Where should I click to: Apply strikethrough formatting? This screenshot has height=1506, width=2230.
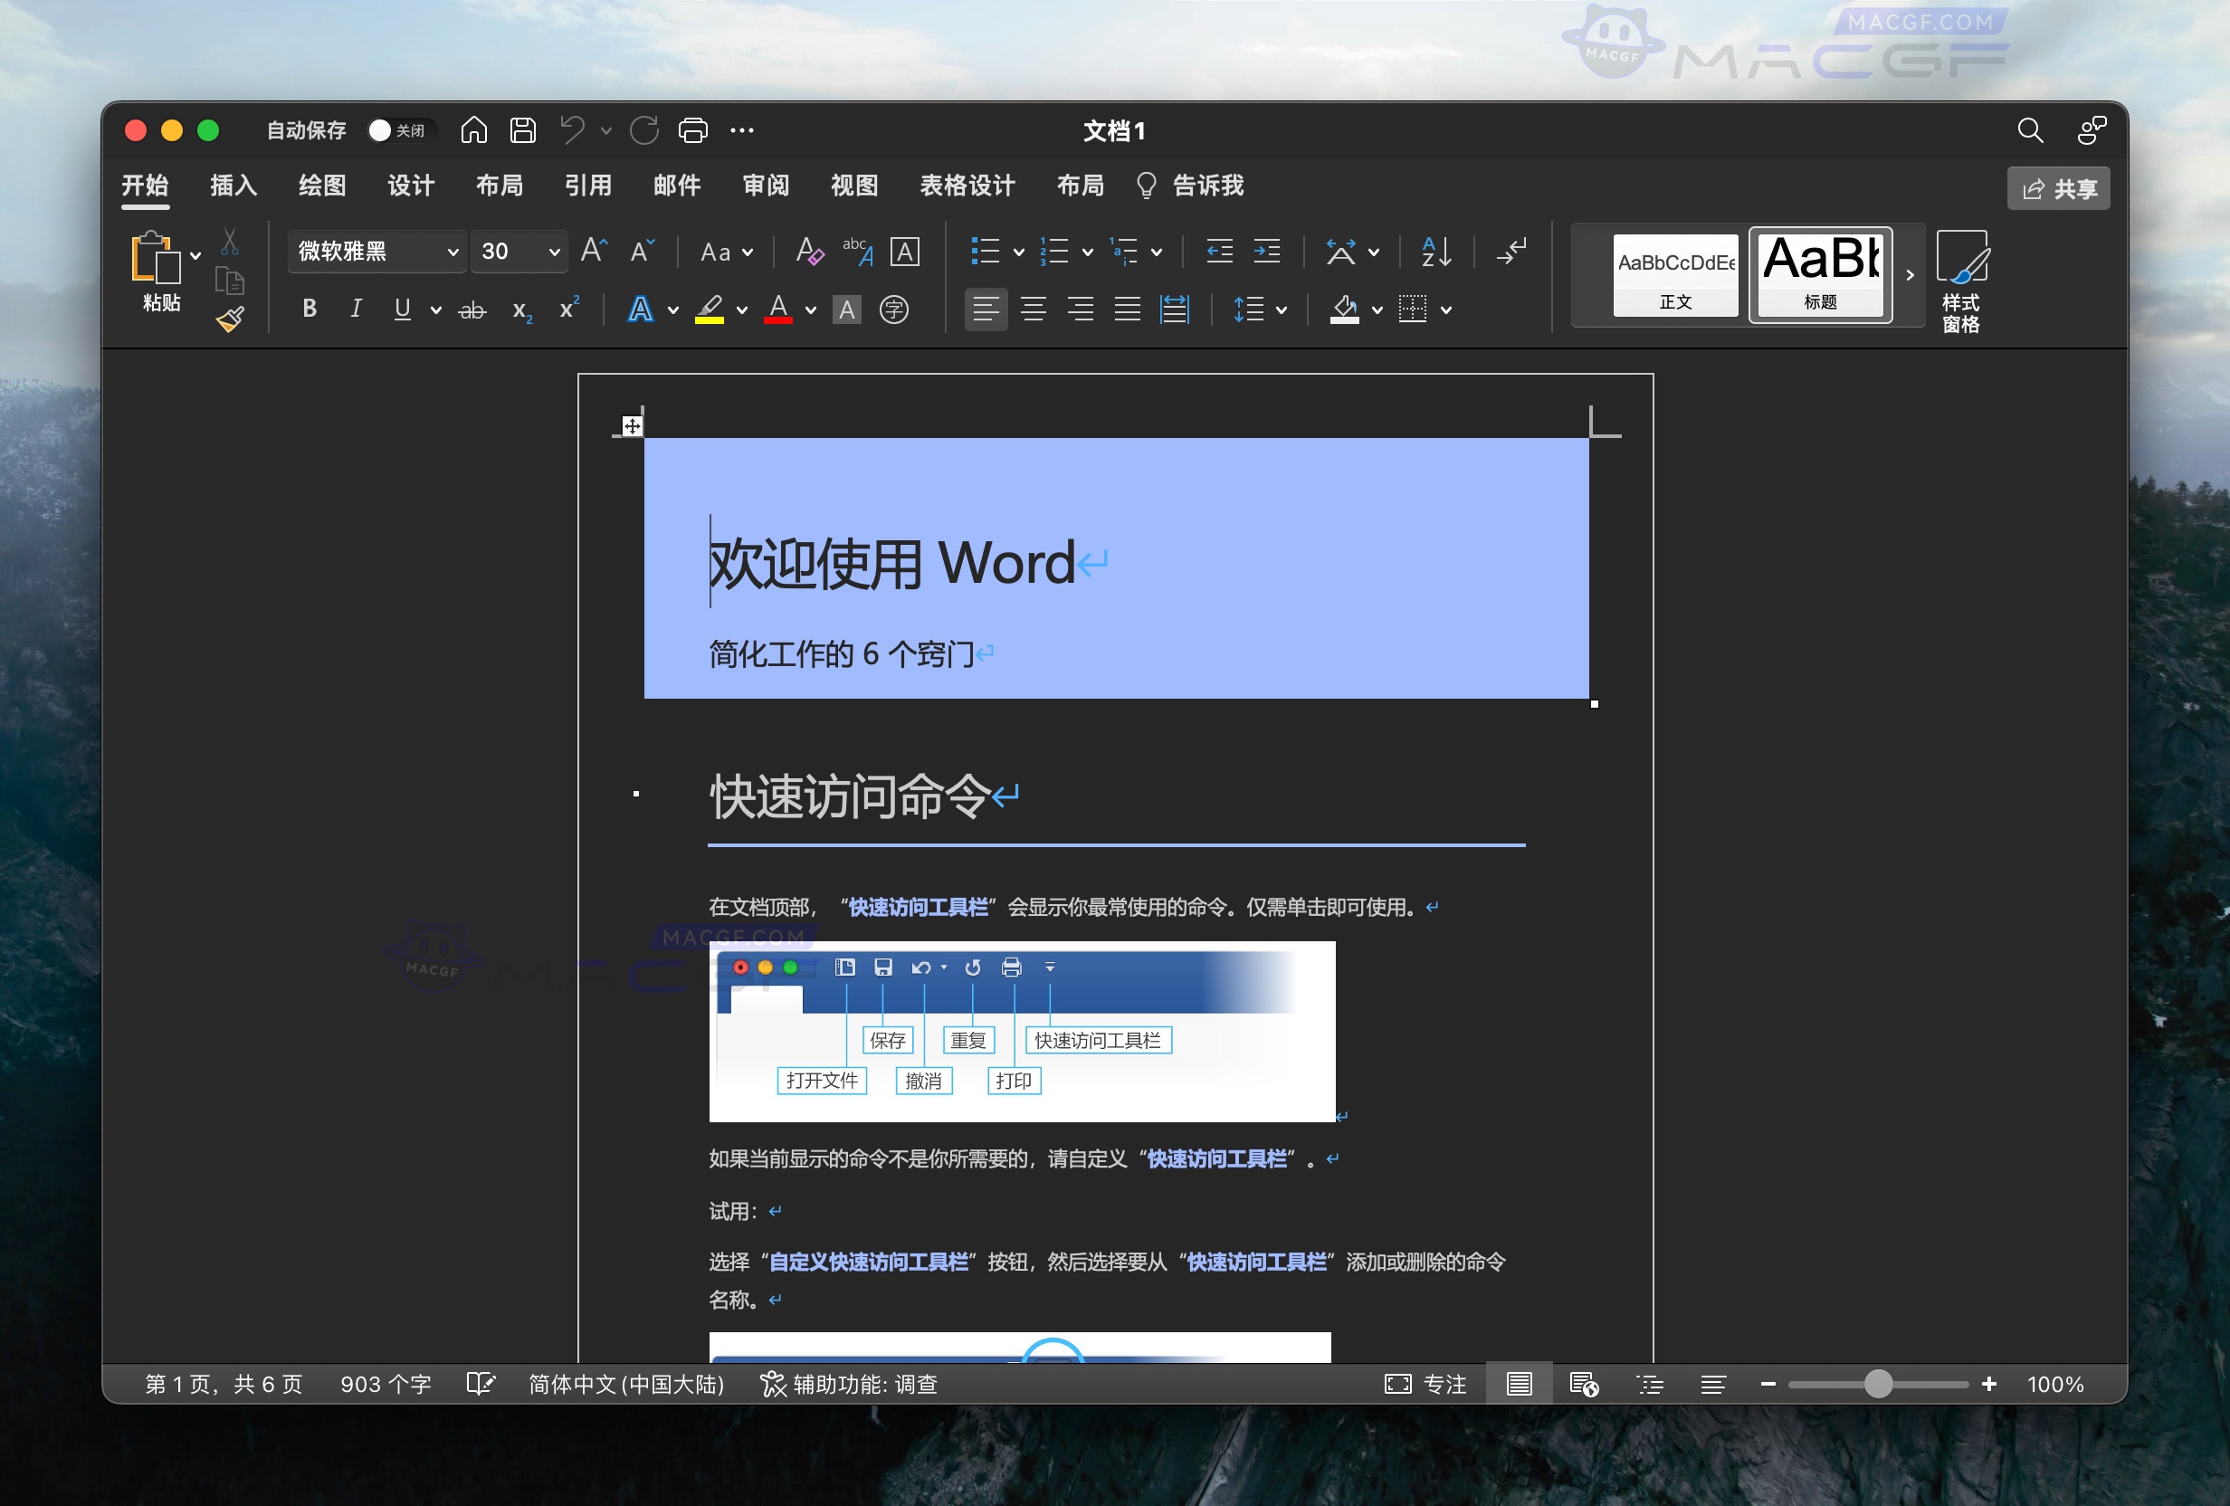tap(472, 309)
